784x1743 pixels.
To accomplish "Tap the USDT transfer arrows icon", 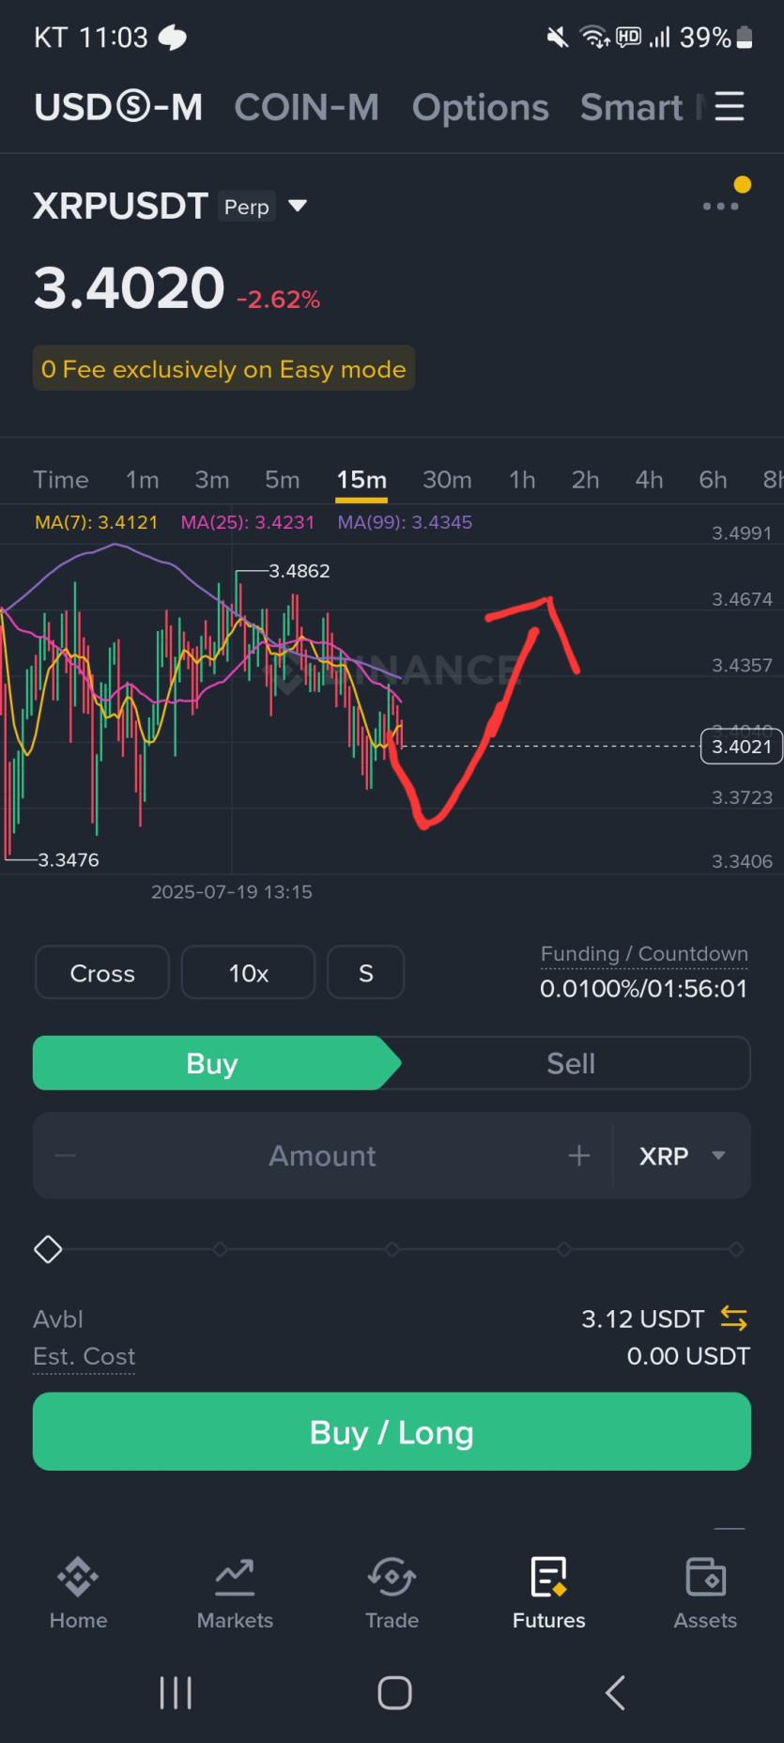I will [733, 1319].
